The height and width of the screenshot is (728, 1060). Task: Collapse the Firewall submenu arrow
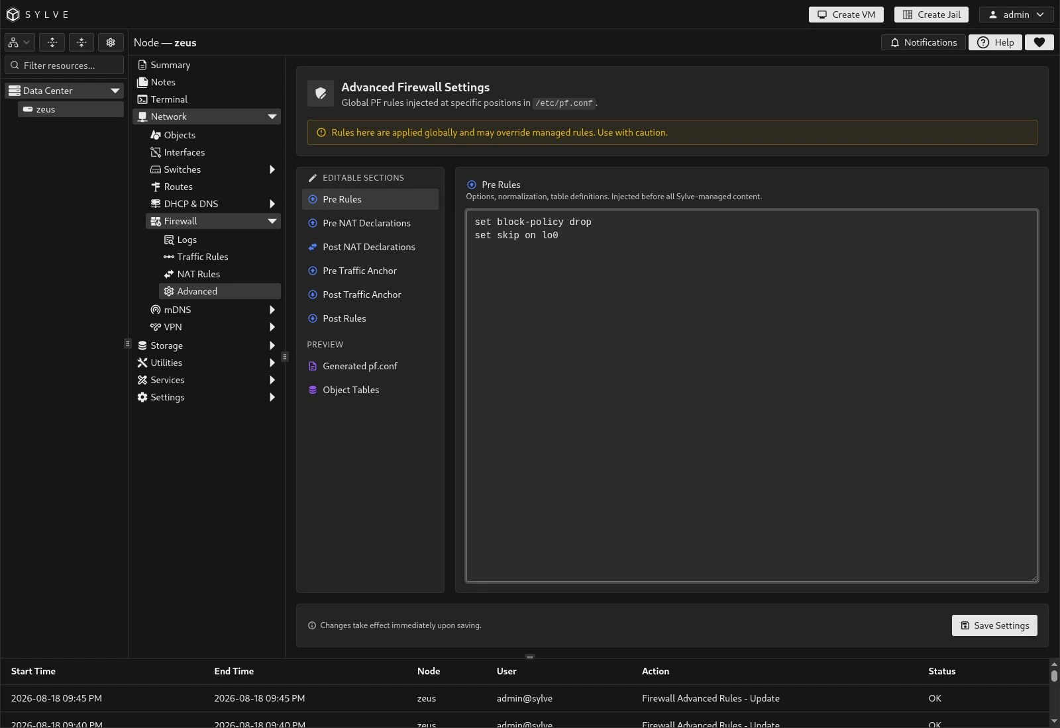click(x=272, y=221)
